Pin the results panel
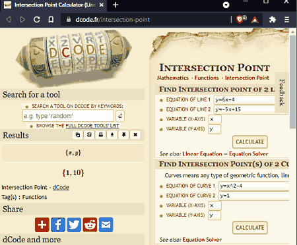The image size is (297, 245). 124,135
